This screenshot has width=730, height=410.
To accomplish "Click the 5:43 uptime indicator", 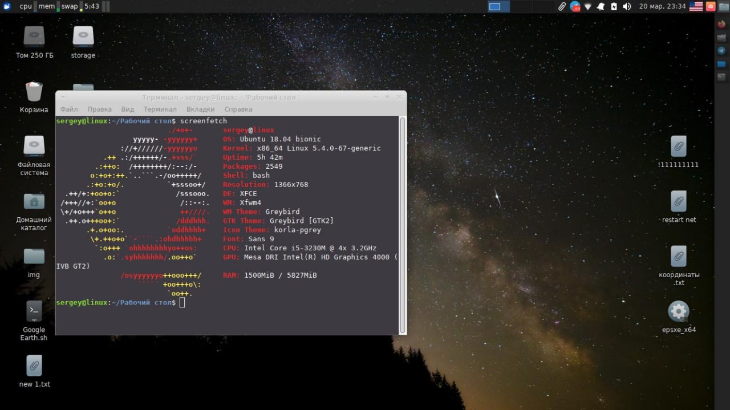I will 91,6.
